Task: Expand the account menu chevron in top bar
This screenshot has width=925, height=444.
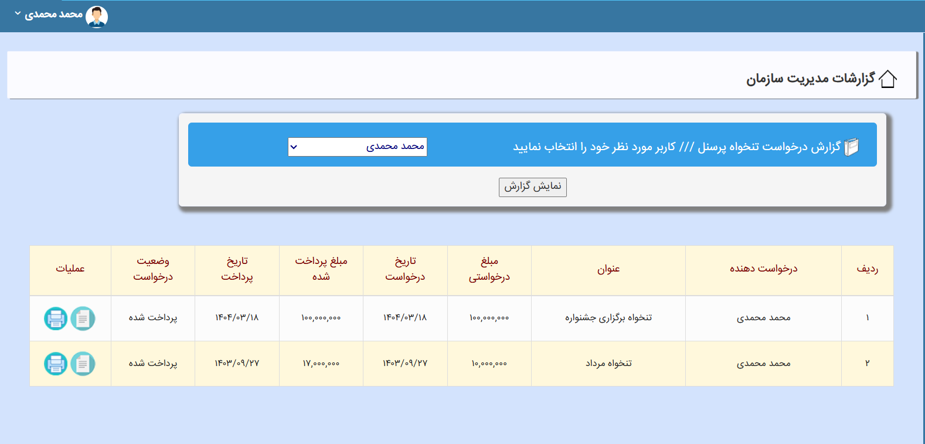Action: [x=18, y=13]
